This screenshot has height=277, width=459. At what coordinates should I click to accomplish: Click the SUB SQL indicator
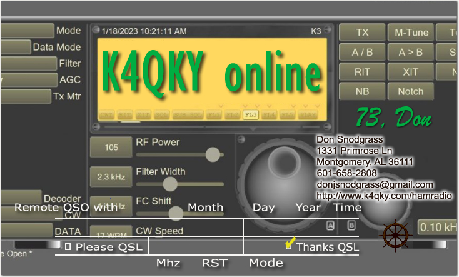[188, 114]
